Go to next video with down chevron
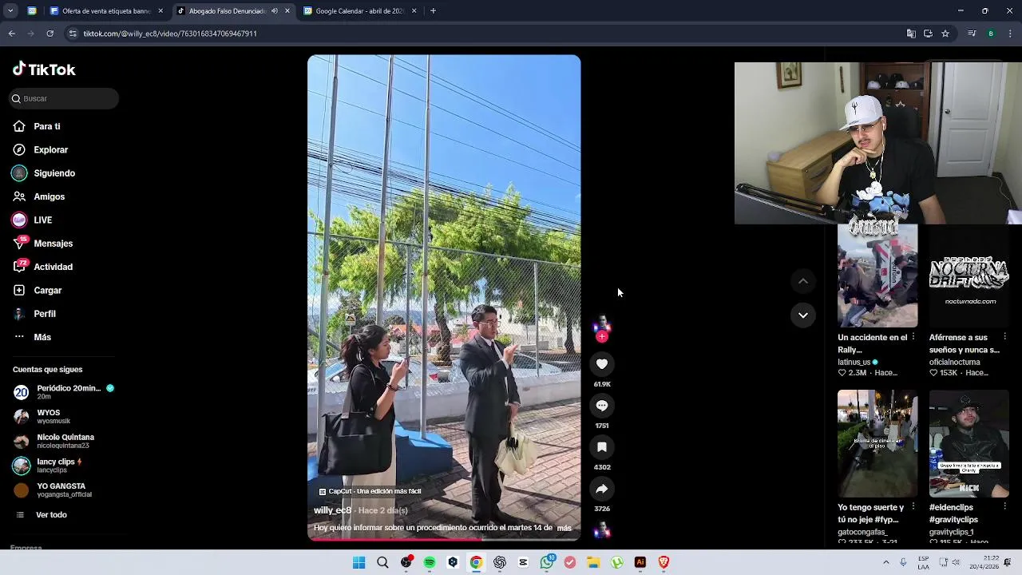Screen dimensions: 1022x575 click(x=803, y=315)
